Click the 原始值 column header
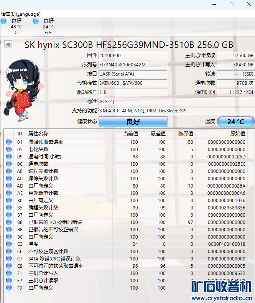 (222, 134)
